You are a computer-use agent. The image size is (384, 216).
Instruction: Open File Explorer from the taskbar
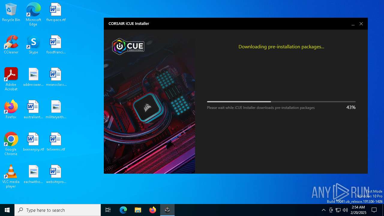[138, 210]
